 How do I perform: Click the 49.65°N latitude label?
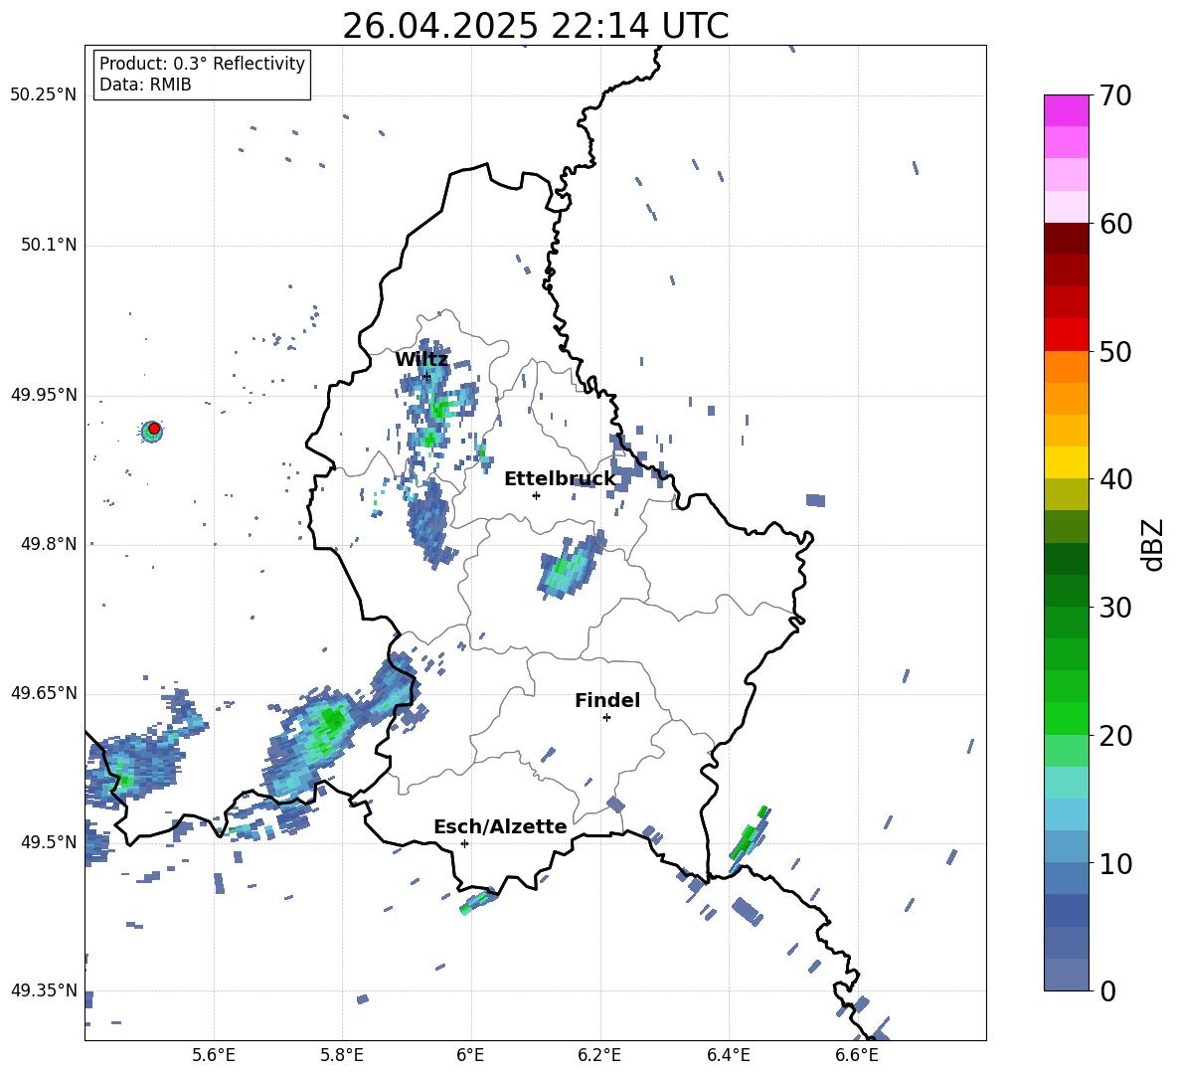44,693
